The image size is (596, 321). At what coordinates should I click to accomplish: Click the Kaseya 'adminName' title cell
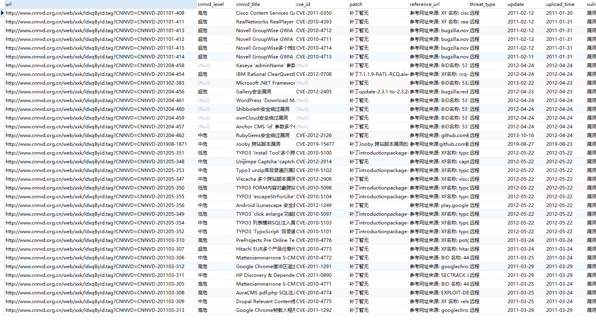click(265, 66)
